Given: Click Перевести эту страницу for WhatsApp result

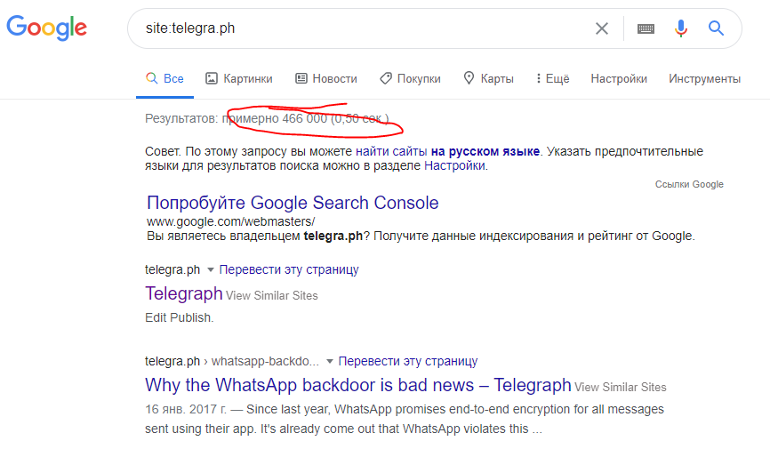Looking at the screenshot, I should tap(408, 361).
